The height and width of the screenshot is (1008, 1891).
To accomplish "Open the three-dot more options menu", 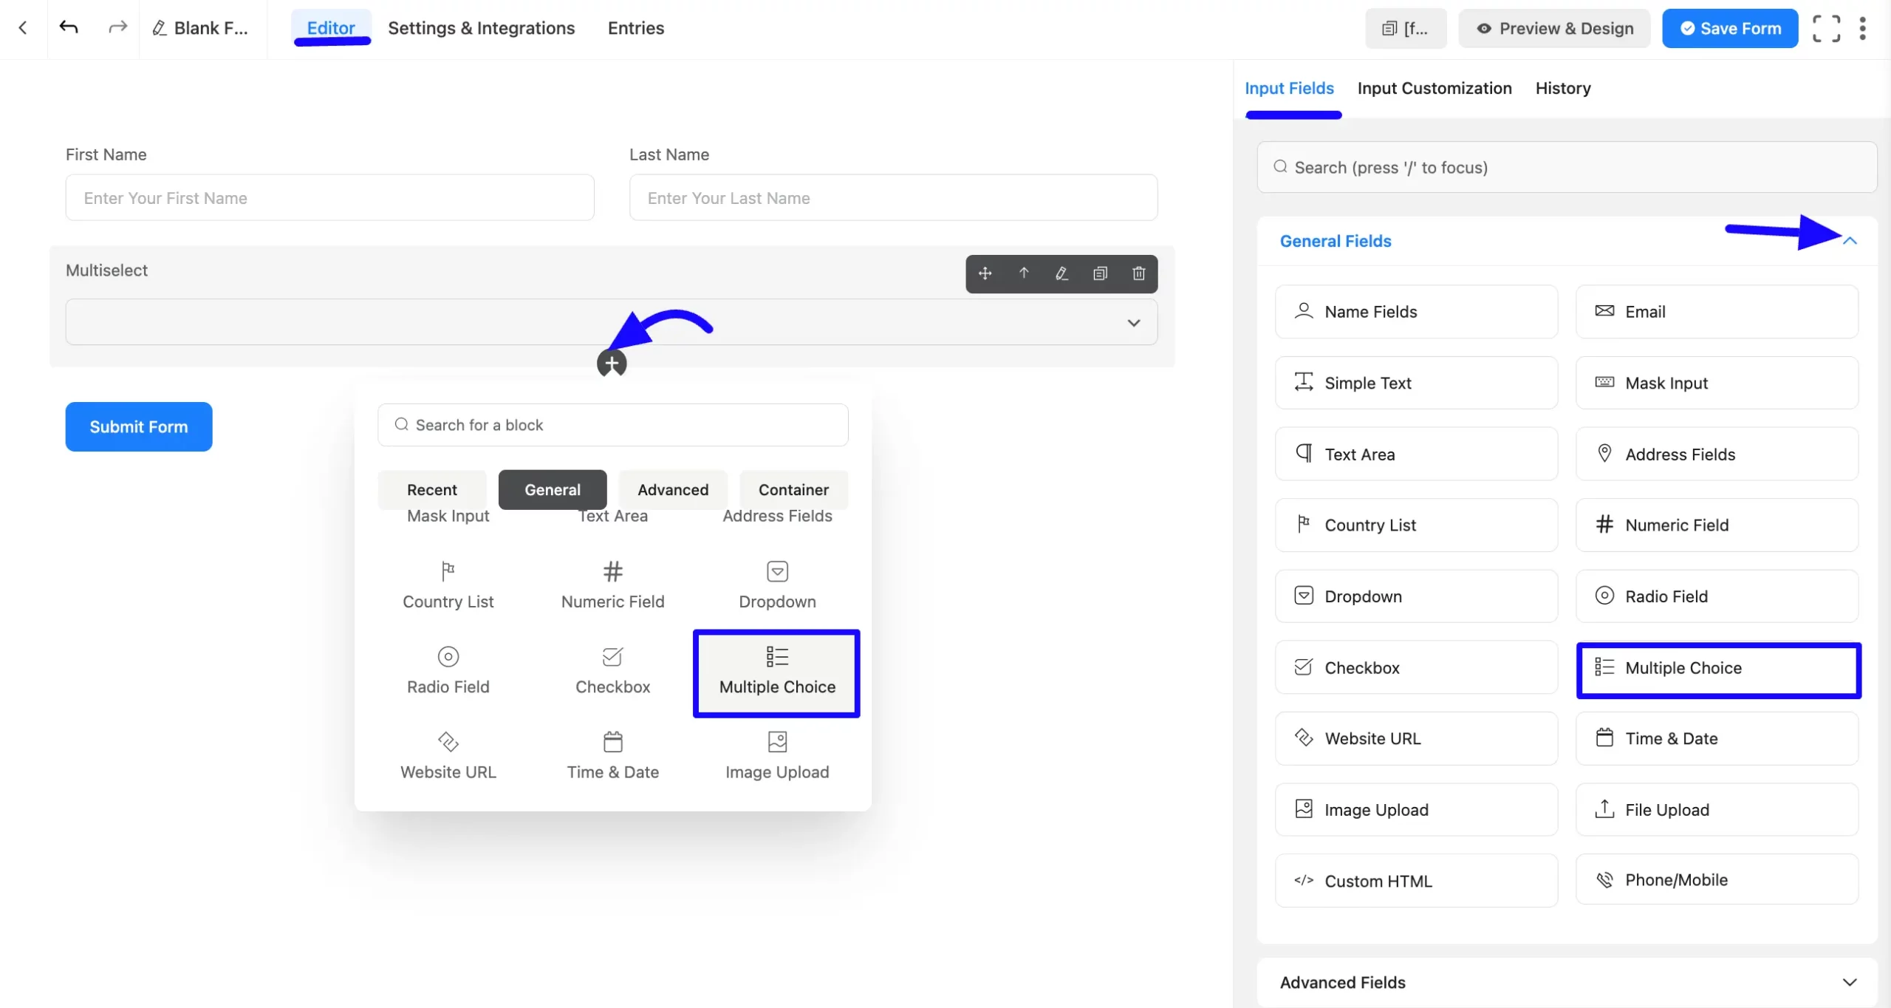I will 1862,29.
